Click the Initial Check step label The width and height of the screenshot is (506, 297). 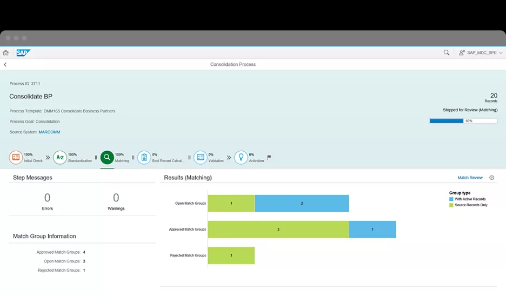click(33, 160)
